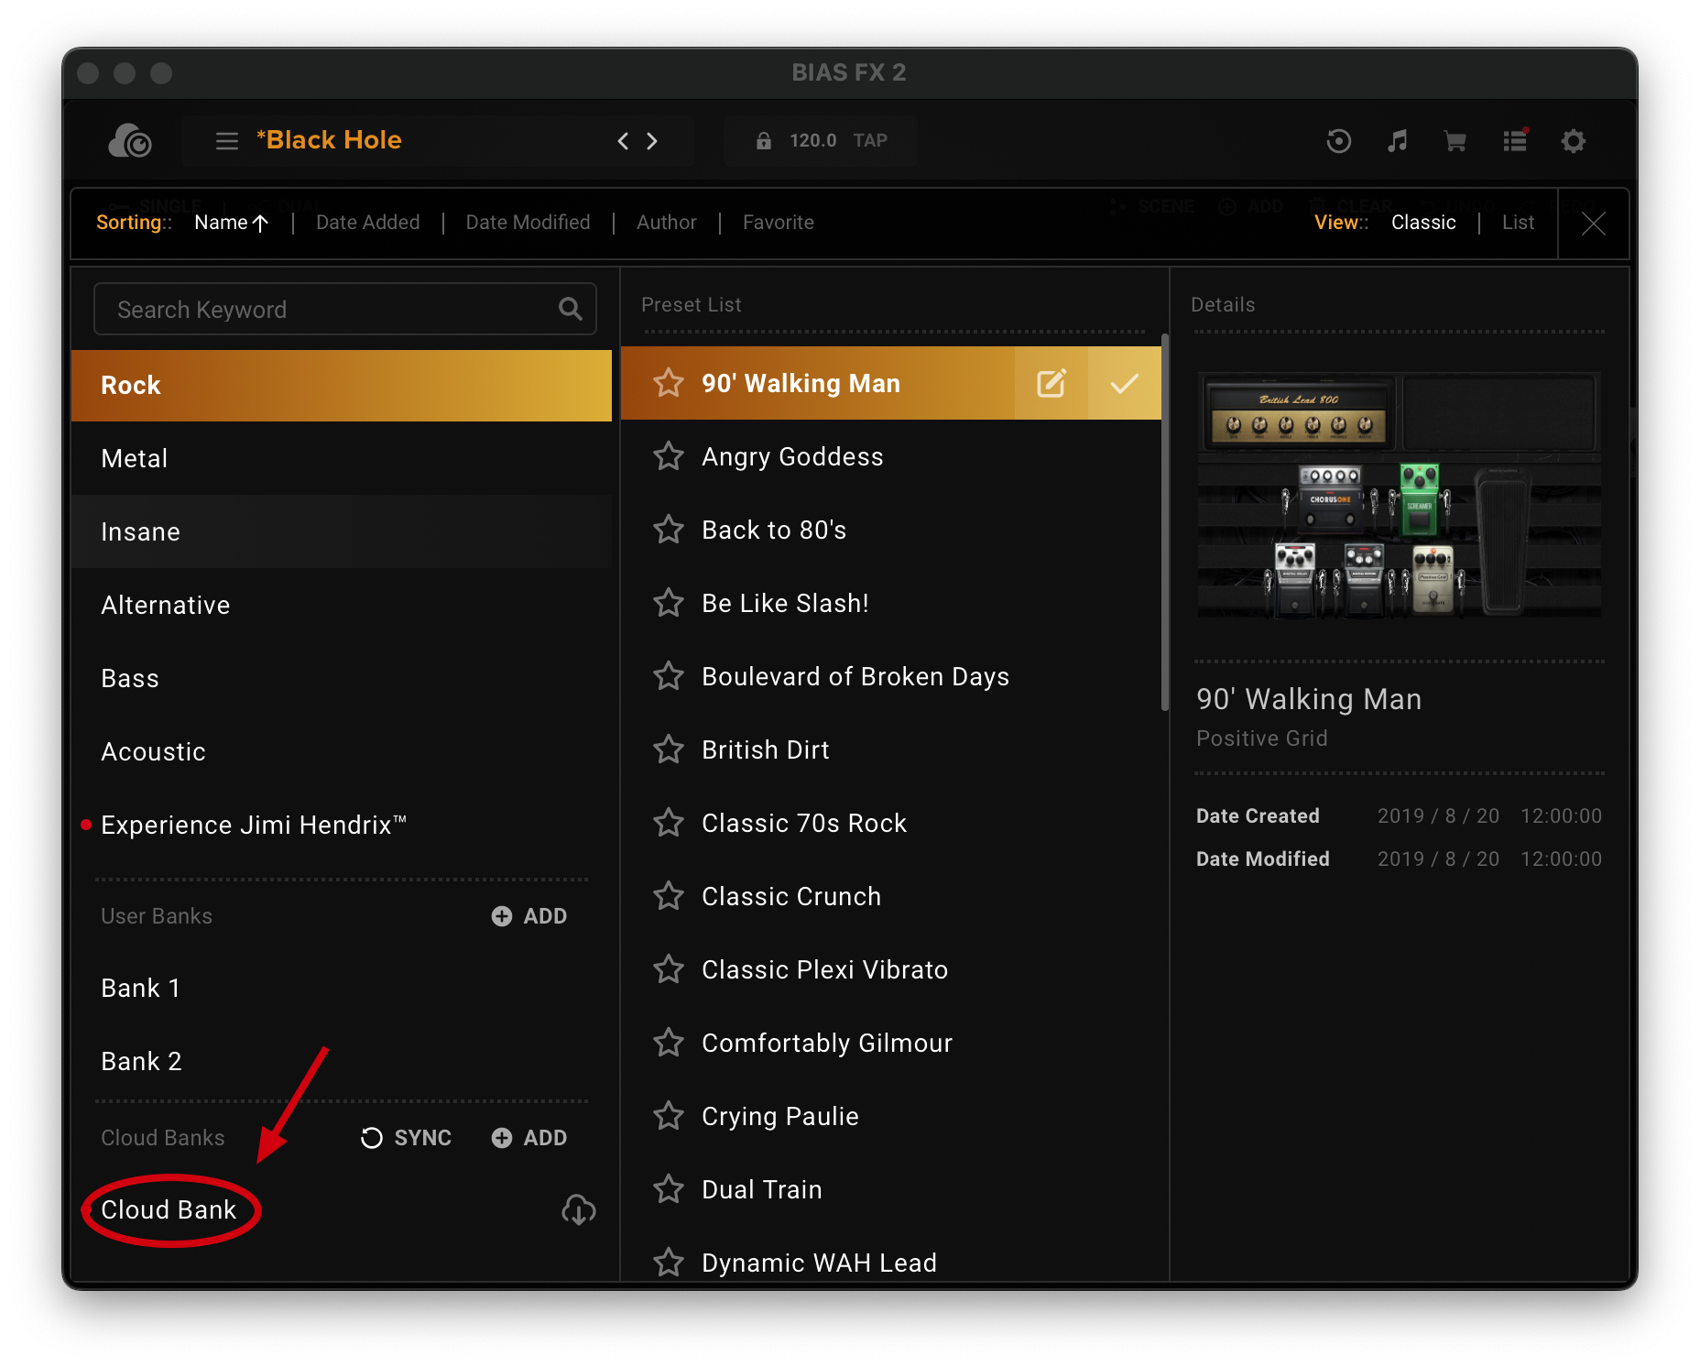Set the 120.0 tempo value

[812, 140]
